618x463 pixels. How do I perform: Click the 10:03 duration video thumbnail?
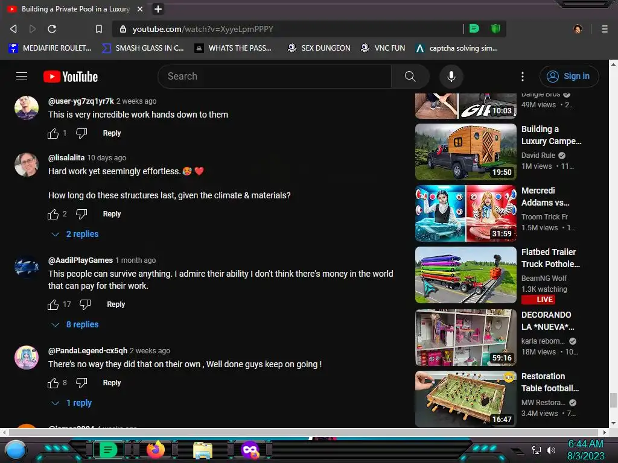point(465,106)
